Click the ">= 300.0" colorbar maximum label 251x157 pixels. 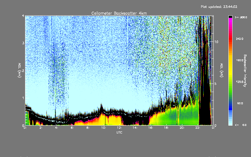tap(241, 17)
